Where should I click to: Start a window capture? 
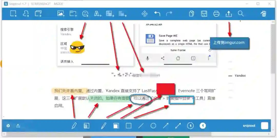coord(38,14)
